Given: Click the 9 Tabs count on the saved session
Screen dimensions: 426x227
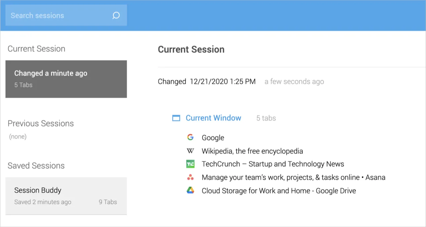Looking at the screenshot, I should tap(108, 202).
